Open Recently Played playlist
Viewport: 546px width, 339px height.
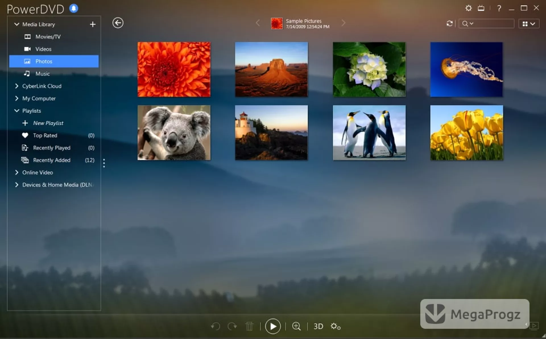click(x=54, y=148)
